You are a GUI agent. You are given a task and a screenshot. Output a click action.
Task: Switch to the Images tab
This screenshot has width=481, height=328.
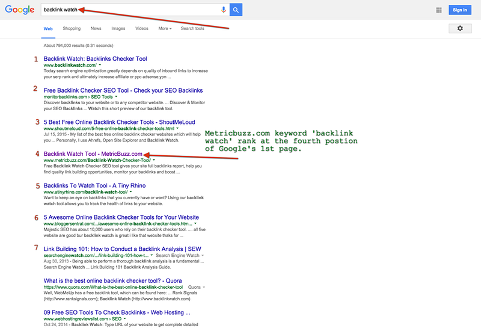[118, 28]
